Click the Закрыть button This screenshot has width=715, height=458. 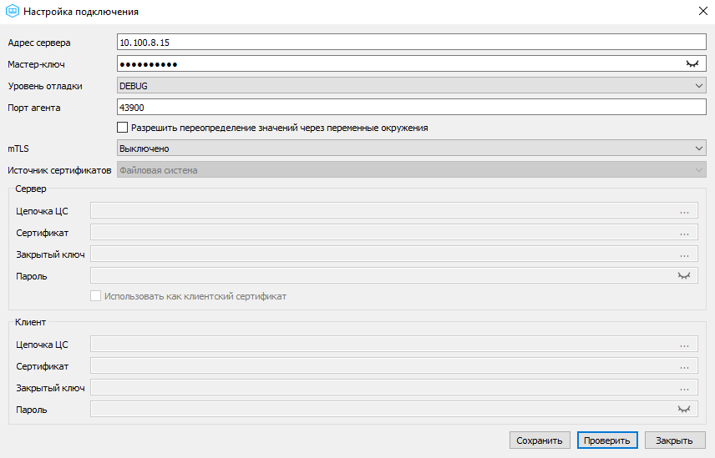point(674,440)
